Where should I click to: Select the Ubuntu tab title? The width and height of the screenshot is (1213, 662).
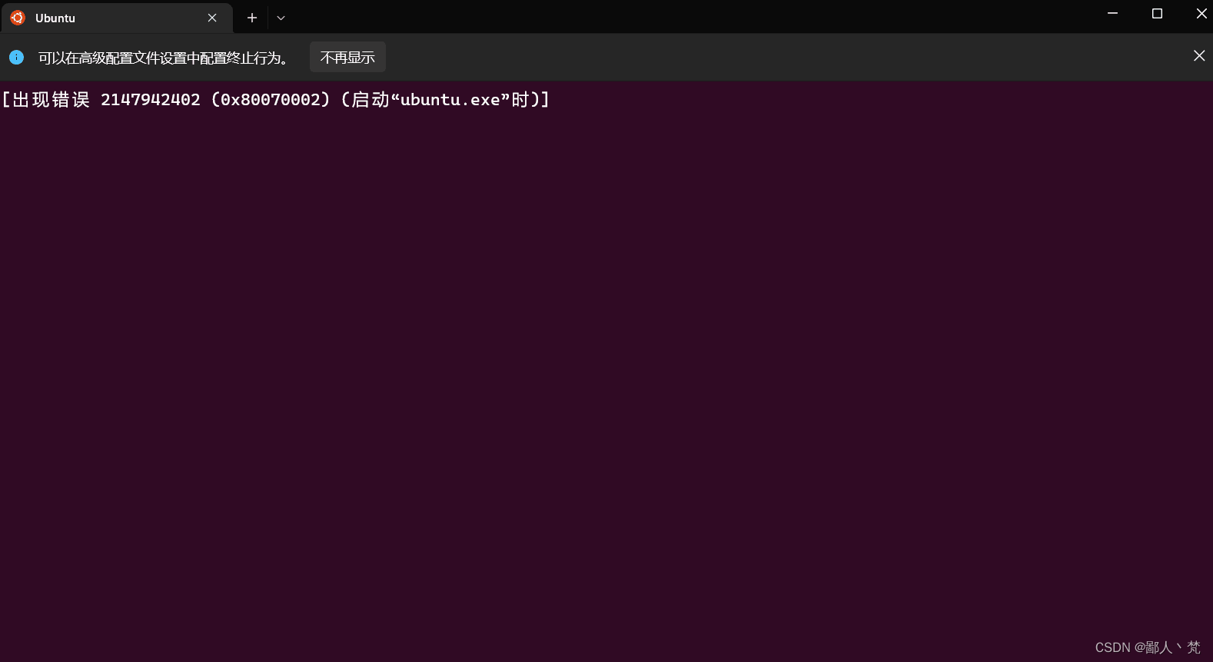[55, 18]
